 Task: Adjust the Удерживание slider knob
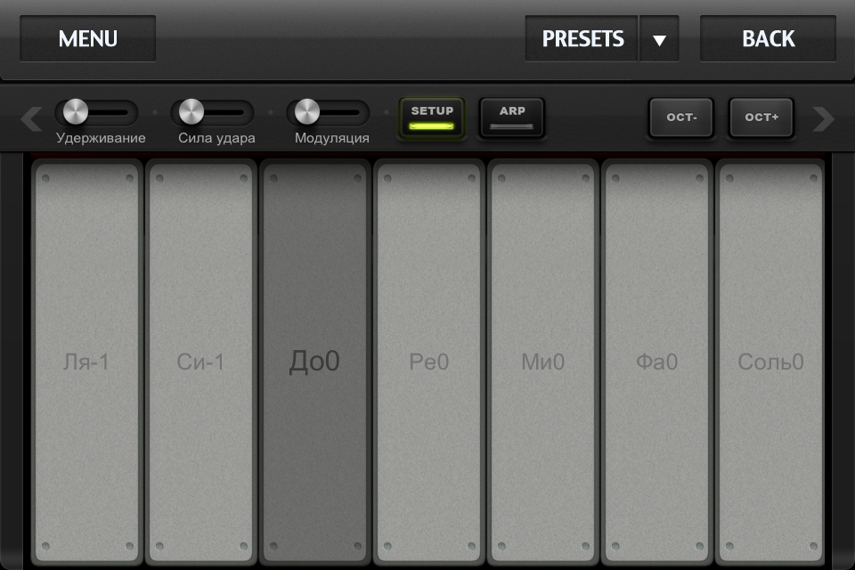pos(75,112)
